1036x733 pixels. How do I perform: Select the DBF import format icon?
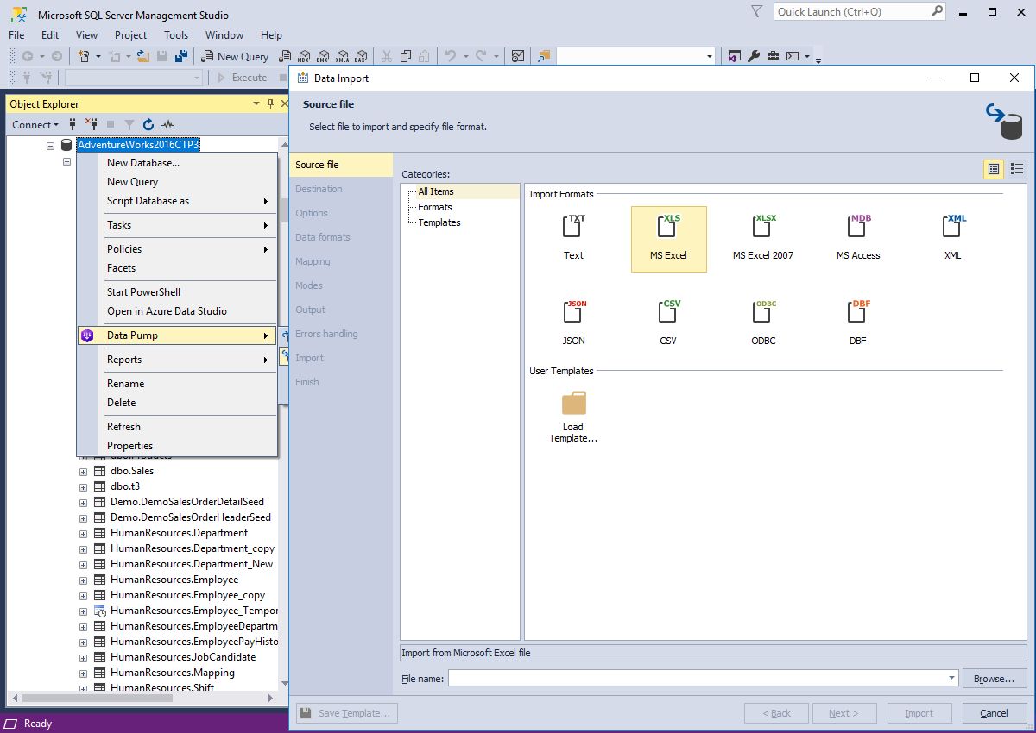(x=858, y=313)
